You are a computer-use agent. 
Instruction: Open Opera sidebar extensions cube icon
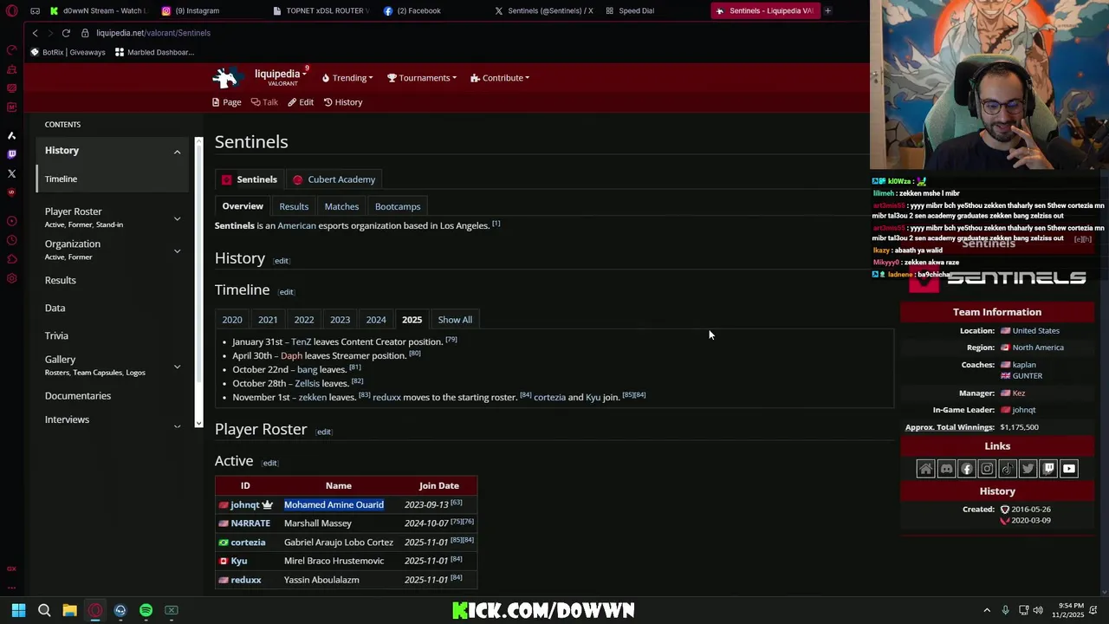pyautogui.click(x=11, y=259)
